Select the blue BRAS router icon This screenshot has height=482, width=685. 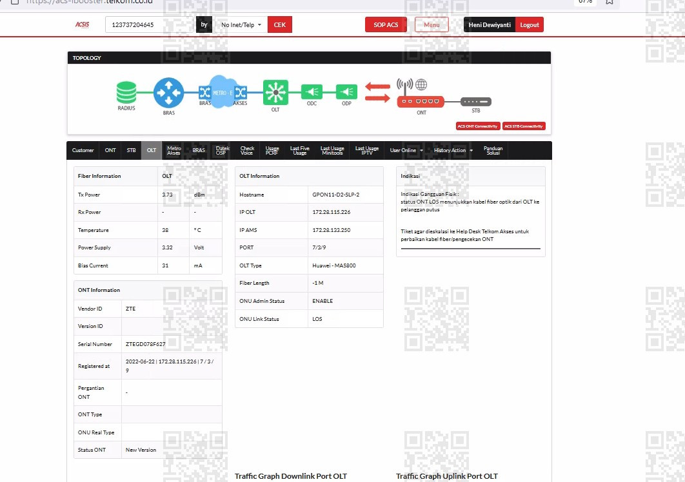[168, 93]
